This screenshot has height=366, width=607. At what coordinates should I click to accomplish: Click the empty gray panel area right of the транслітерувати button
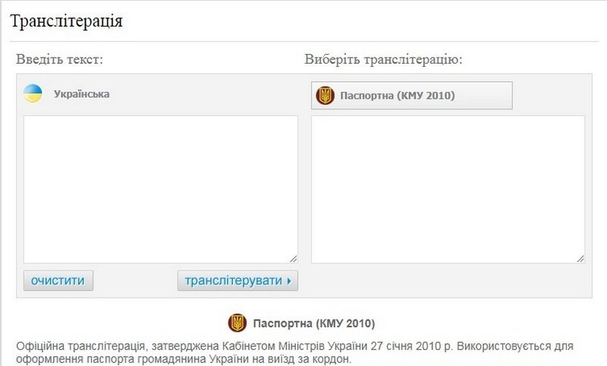[440, 281]
